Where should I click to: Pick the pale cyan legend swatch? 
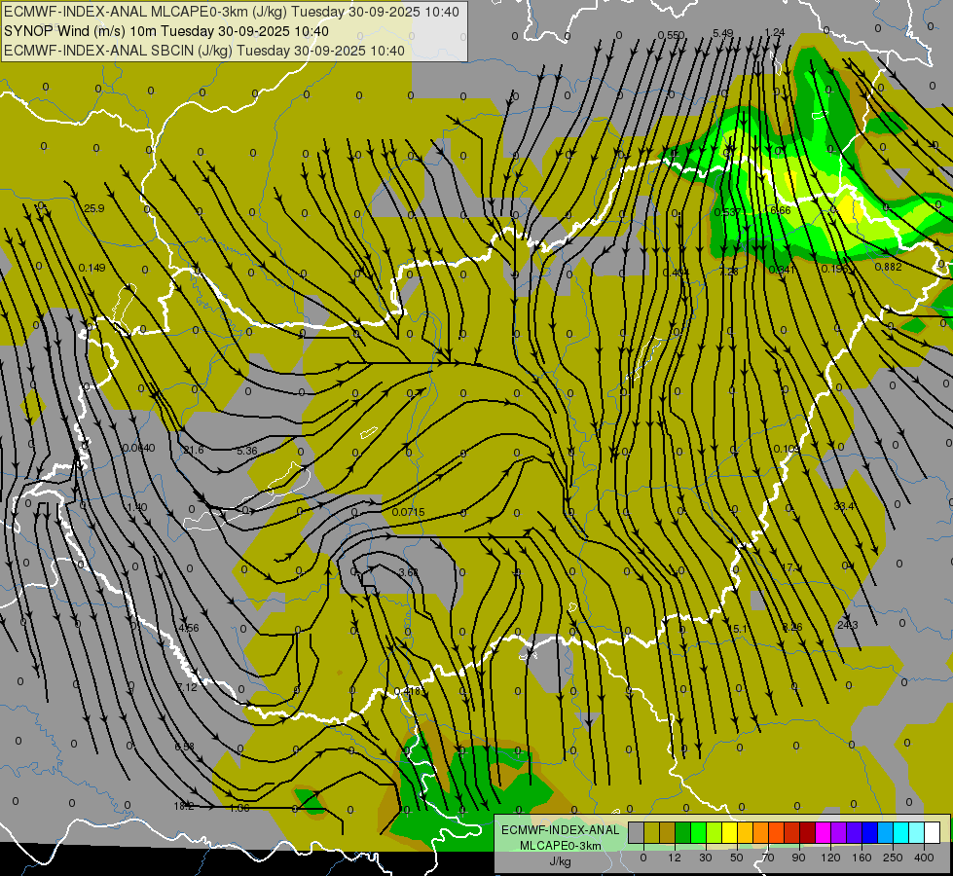point(917,832)
